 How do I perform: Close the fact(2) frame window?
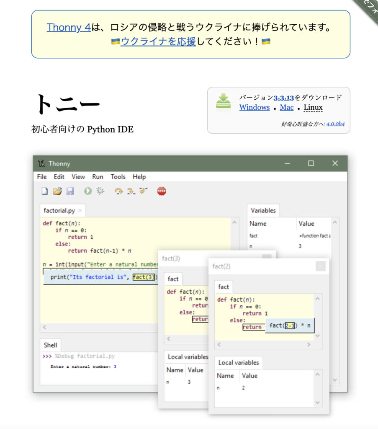click(x=320, y=266)
